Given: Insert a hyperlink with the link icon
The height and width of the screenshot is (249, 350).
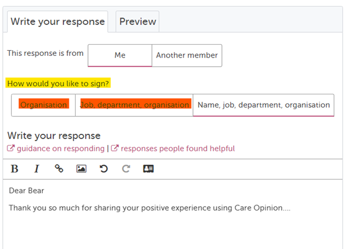Looking at the screenshot, I should point(59,168).
